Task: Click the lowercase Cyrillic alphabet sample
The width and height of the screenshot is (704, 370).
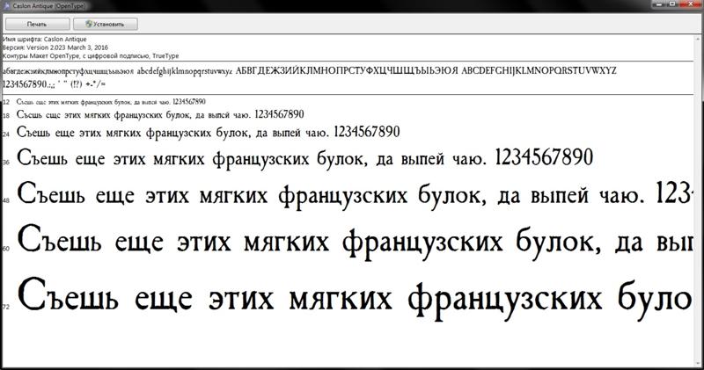Action: click(68, 71)
